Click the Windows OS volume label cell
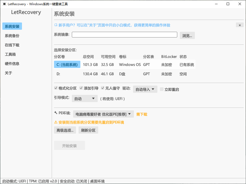246x184 pixels. pyautogui.click(x=130, y=65)
